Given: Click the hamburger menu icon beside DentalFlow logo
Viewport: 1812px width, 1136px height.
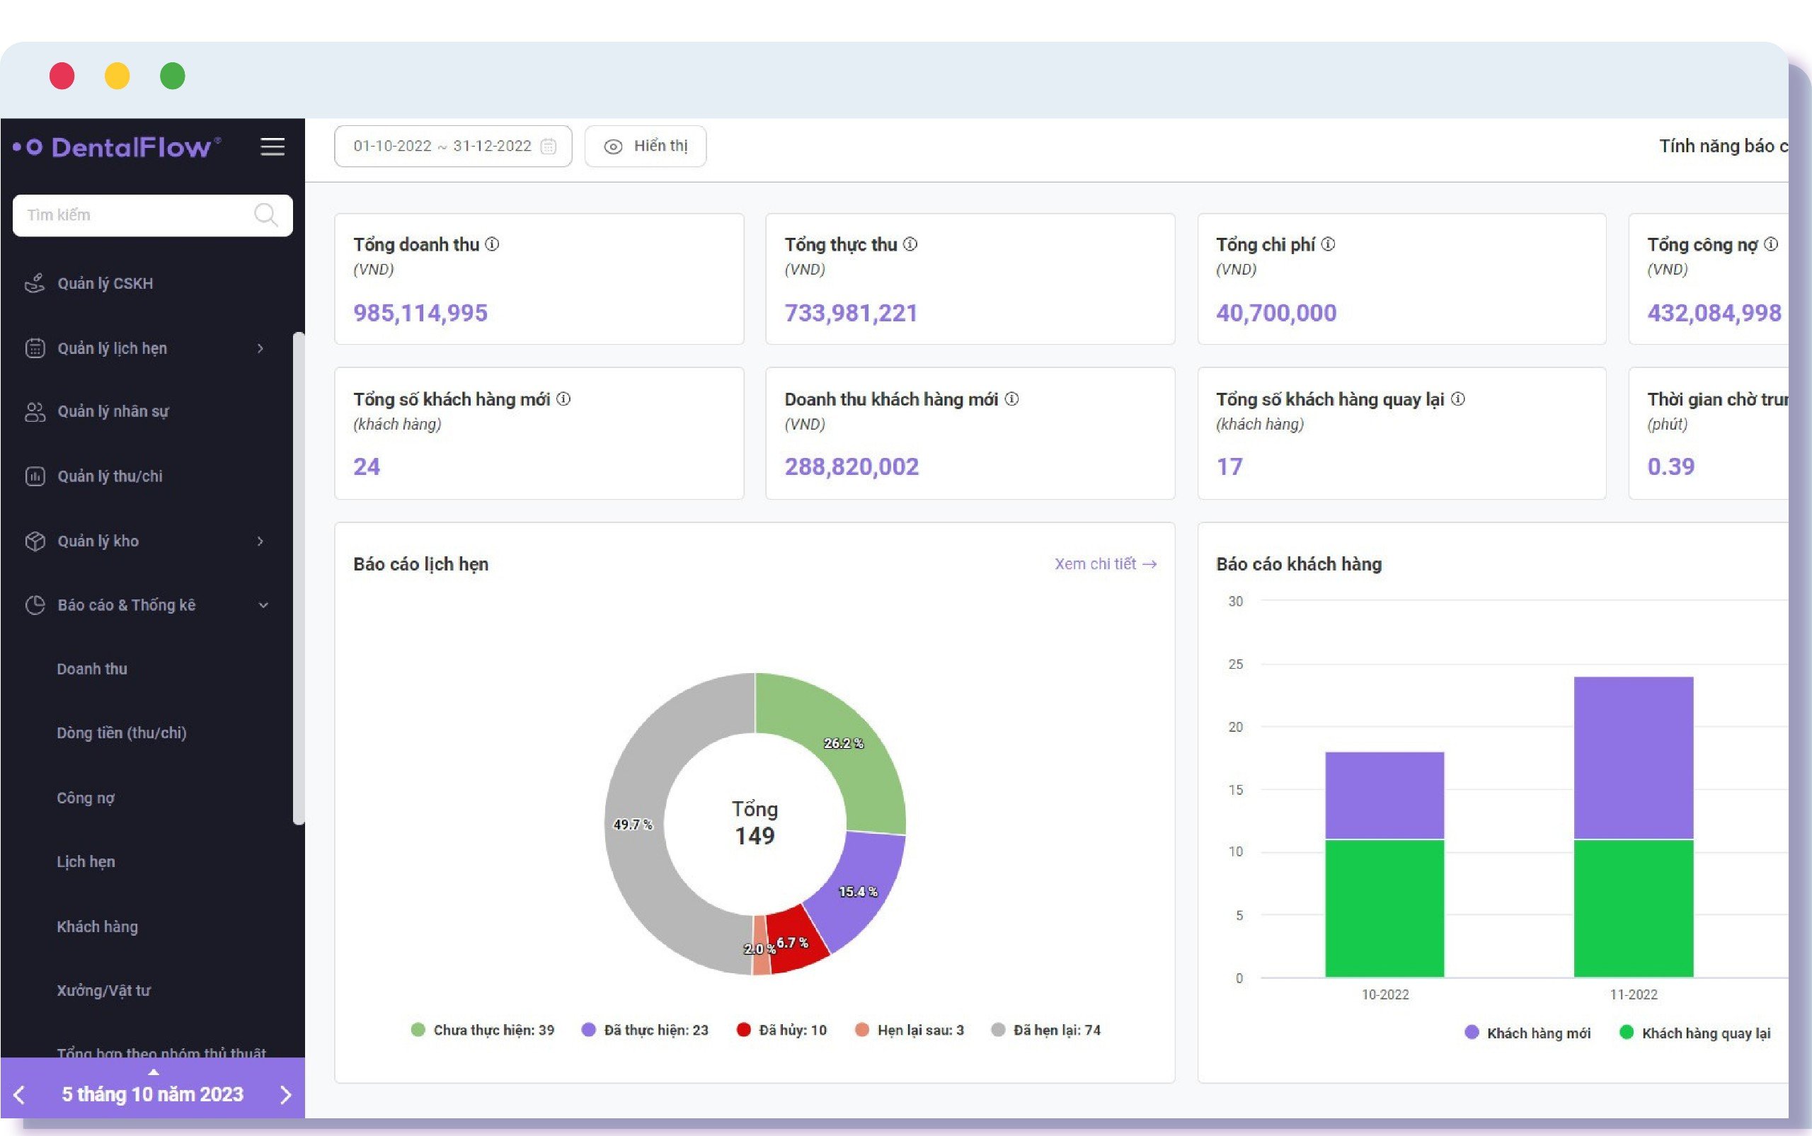Looking at the screenshot, I should click(x=272, y=147).
